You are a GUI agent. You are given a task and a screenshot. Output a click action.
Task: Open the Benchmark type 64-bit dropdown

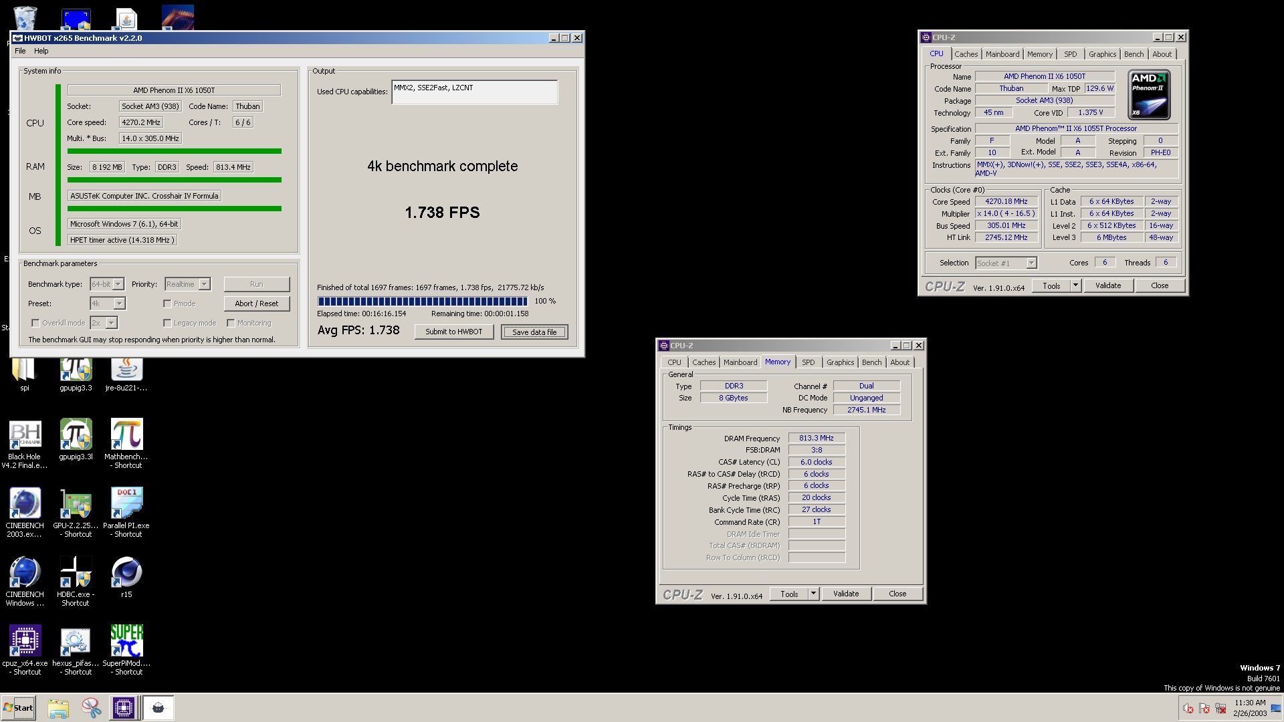[x=107, y=284]
